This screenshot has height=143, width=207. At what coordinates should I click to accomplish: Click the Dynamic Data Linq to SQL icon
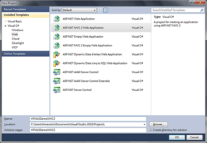(x=56, y=63)
